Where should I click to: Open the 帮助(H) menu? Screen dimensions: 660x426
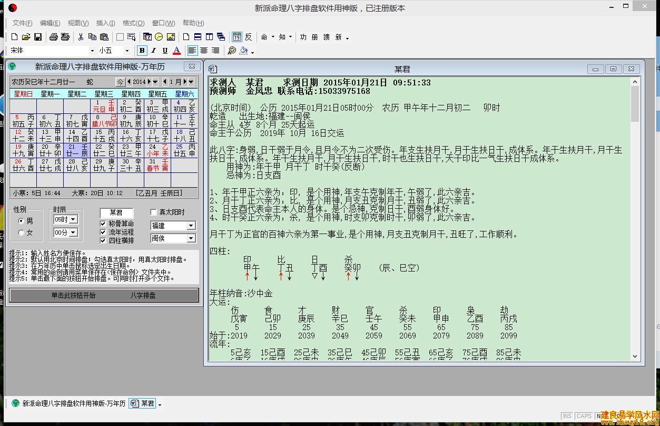193,23
